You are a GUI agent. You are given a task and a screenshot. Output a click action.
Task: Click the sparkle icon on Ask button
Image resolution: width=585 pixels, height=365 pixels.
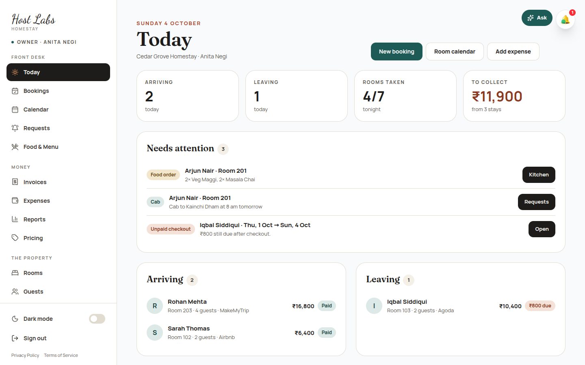tap(530, 18)
